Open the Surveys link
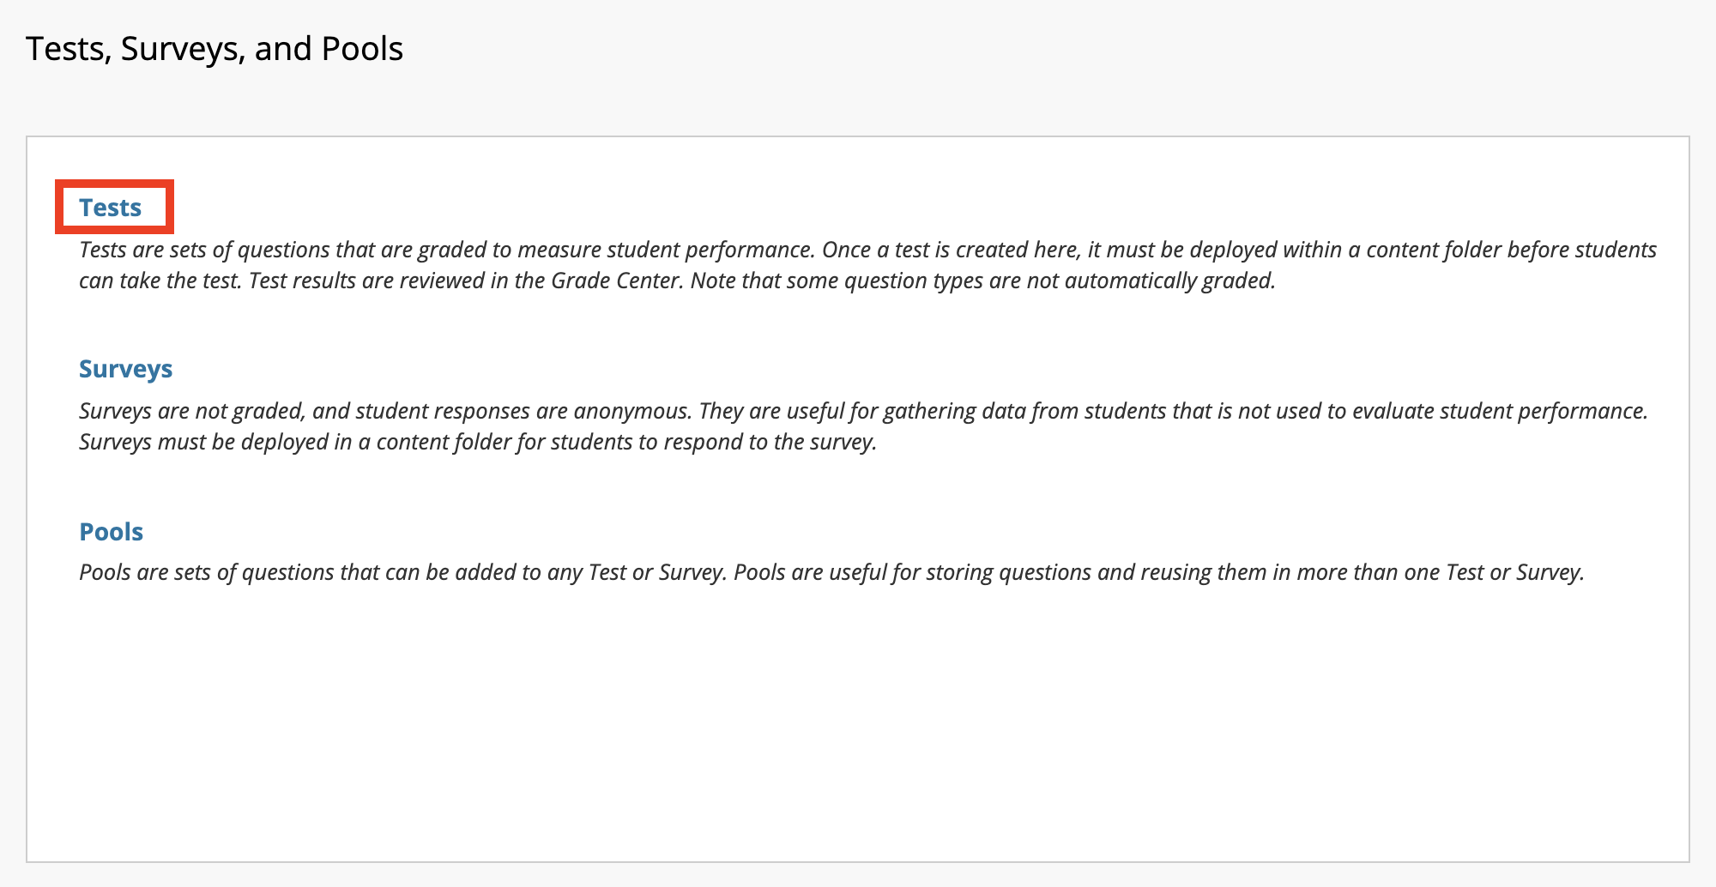 (x=126, y=369)
